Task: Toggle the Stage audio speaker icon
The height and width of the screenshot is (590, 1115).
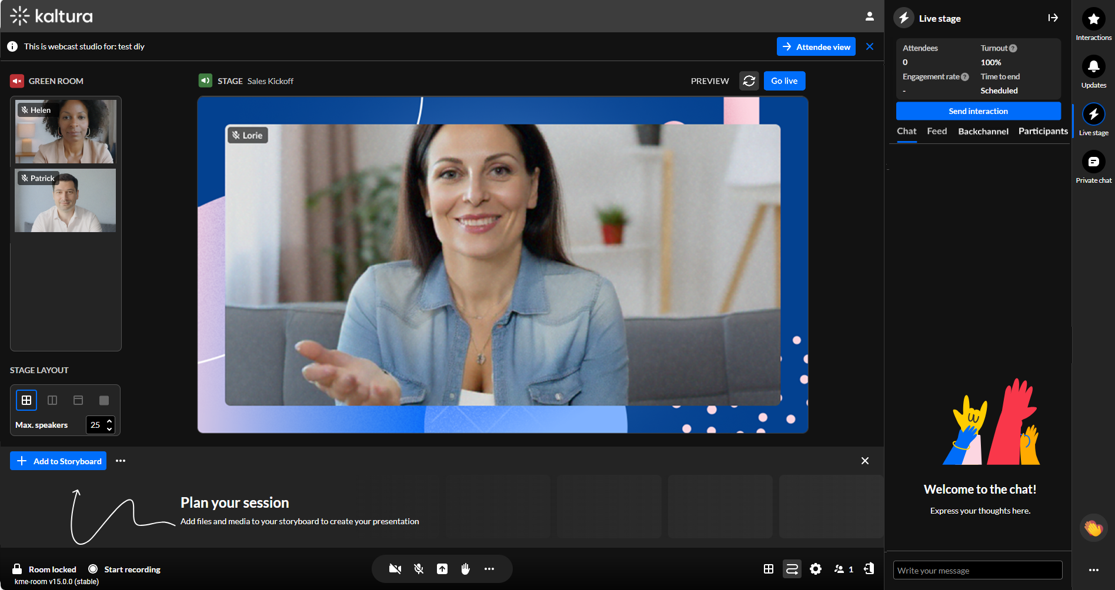Action: pos(205,81)
